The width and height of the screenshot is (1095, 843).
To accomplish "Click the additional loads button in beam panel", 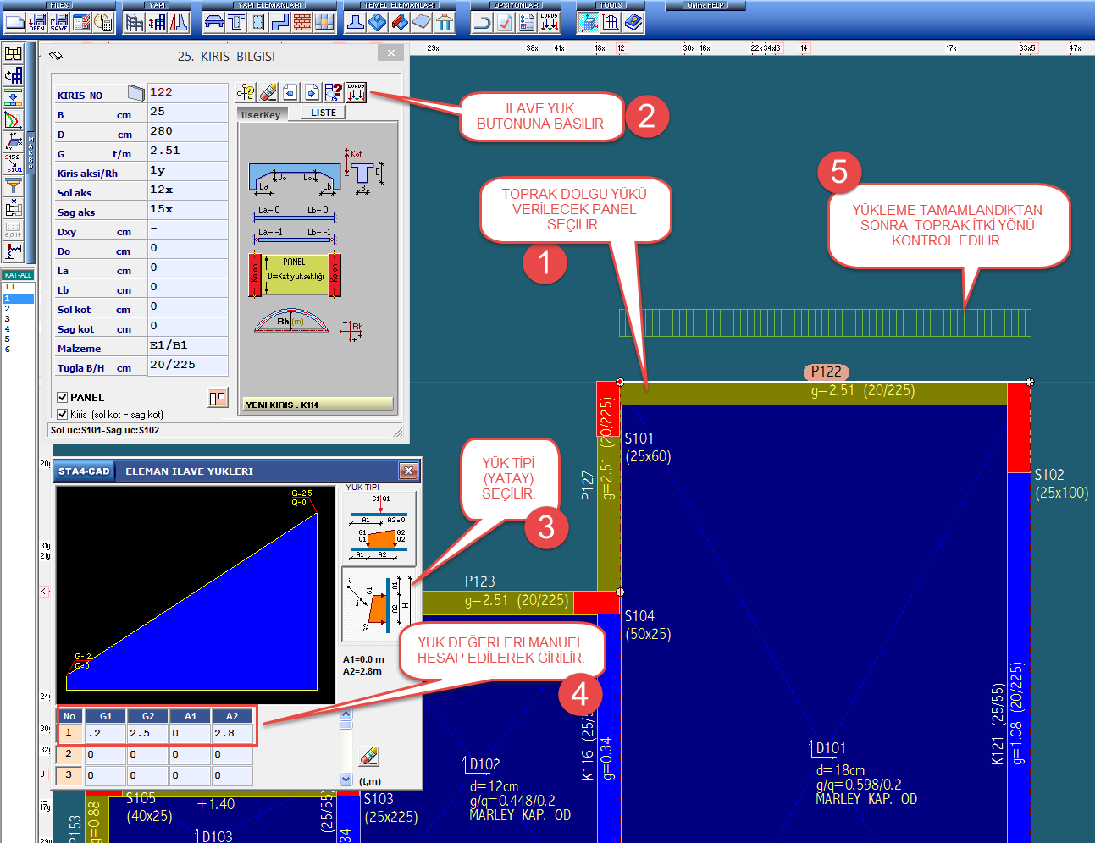I will tap(356, 92).
